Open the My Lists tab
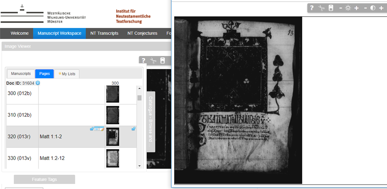This screenshot has height=189, width=387. 67,74
